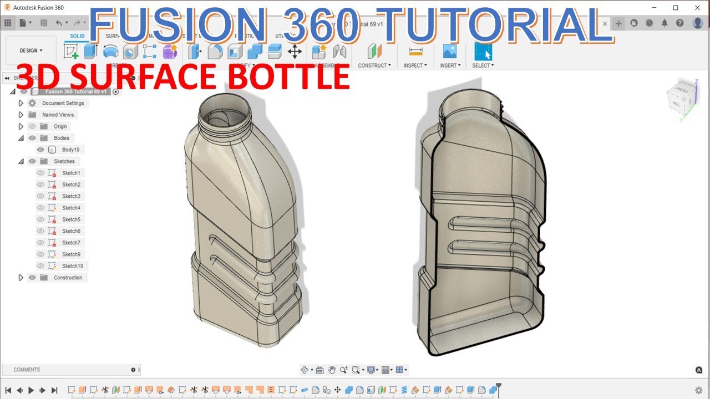Open the CONSTRUCT dropdown menu

pyautogui.click(x=374, y=65)
